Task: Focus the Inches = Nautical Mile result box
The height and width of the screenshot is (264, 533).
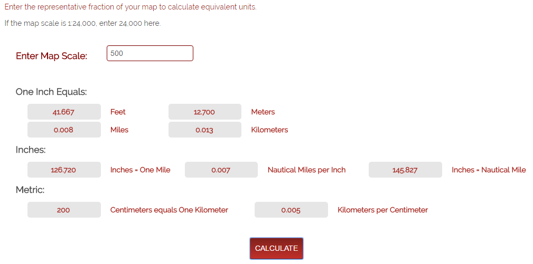Action: click(x=405, y=170)
